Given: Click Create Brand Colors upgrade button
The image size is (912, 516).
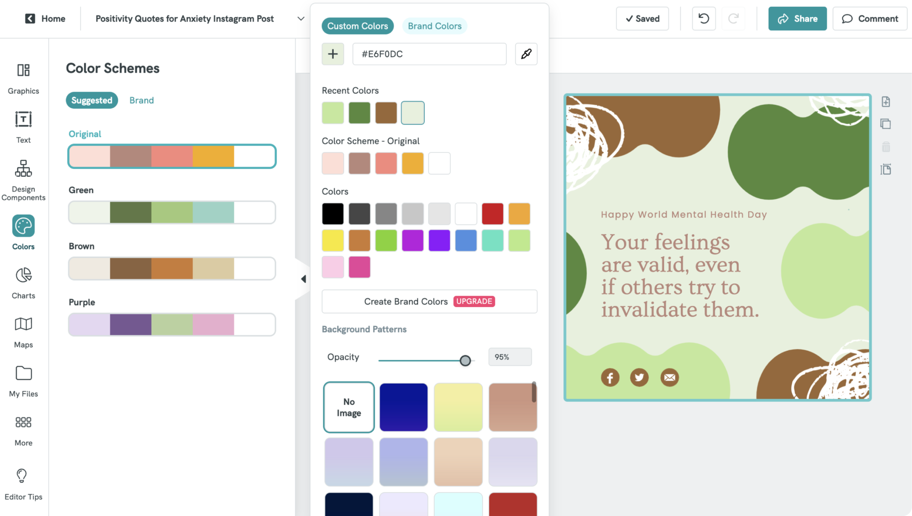Looking at the screenshot, I should [x=430, y=301].
